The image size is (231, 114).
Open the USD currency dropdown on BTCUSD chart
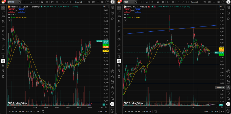pos(106,7)
